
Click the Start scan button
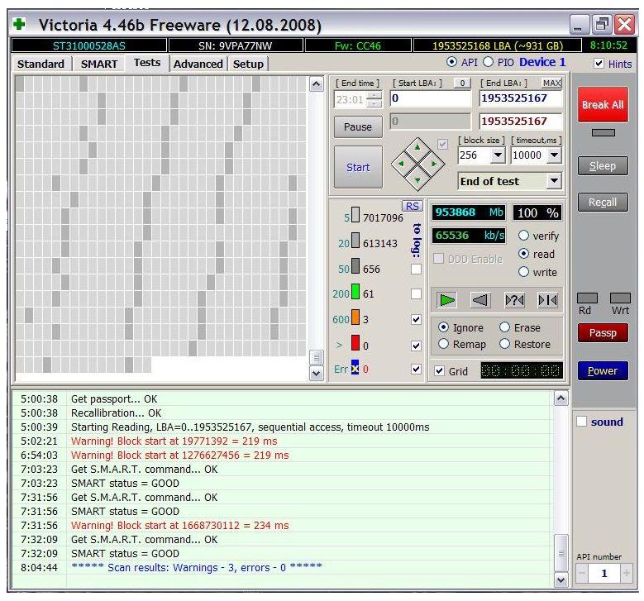click(358, 167)
